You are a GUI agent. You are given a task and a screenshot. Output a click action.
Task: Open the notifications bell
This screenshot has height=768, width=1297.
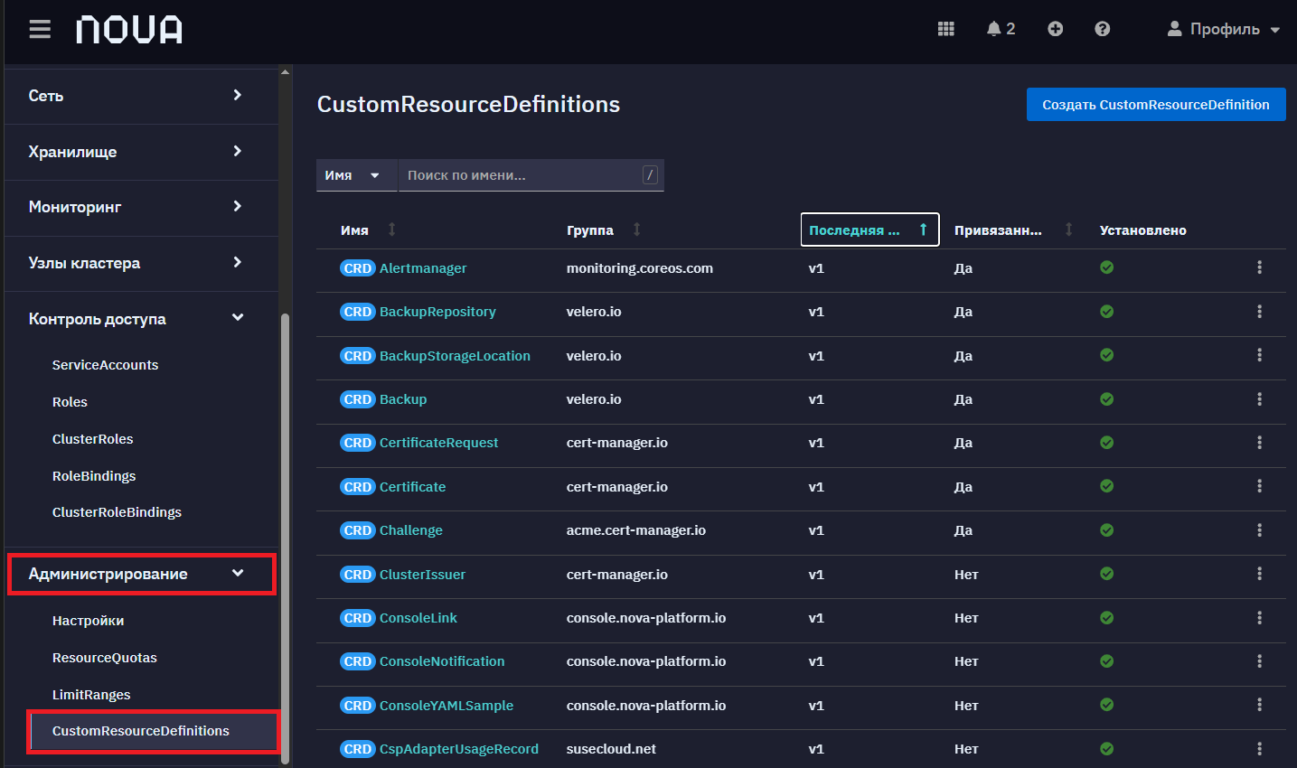(x=1001, y=29)
